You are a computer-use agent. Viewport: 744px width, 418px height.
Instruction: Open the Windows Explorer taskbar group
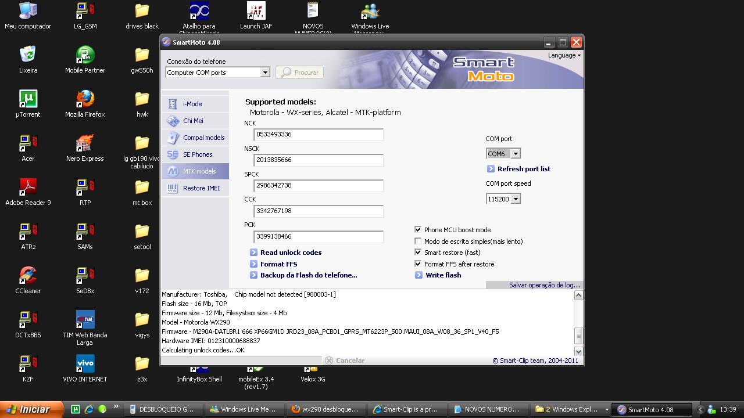(x=571, y=409)
